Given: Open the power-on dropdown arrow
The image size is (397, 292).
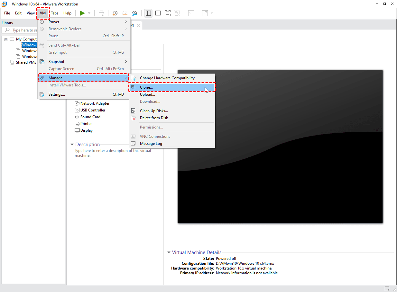Looking at the screenshot, I should [x=89, y=13].
